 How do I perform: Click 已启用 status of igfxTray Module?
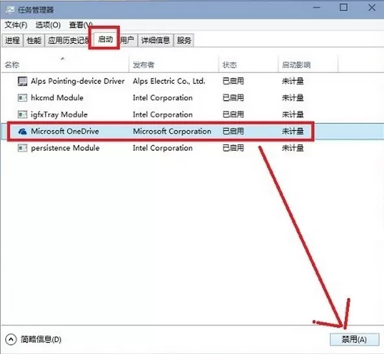pos(233,114)
